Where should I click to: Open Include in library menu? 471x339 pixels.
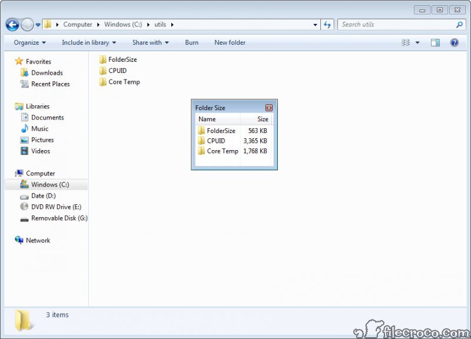pyautogui.click(x=89, y=42)
